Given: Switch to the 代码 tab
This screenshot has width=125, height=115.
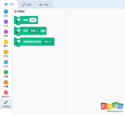Looking at the screenshot, I should (9, 4).
